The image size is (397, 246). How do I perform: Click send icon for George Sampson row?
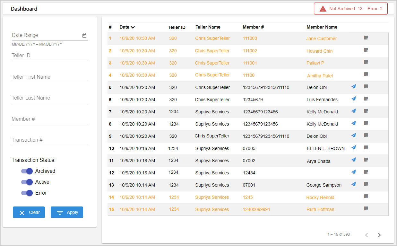354,184
